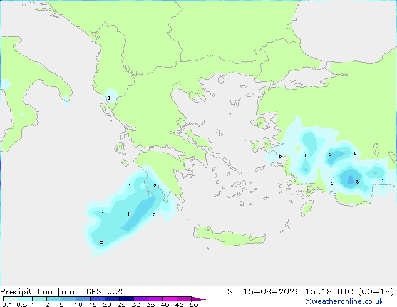The image size is (397, 307).
Task: Click the above-50 legend arrow tip
Action: (198, 299)
